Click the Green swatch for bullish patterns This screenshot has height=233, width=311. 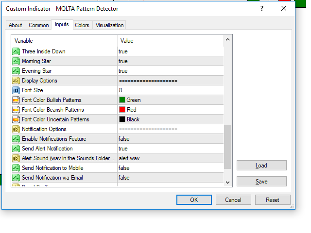[x=122, y=100]
